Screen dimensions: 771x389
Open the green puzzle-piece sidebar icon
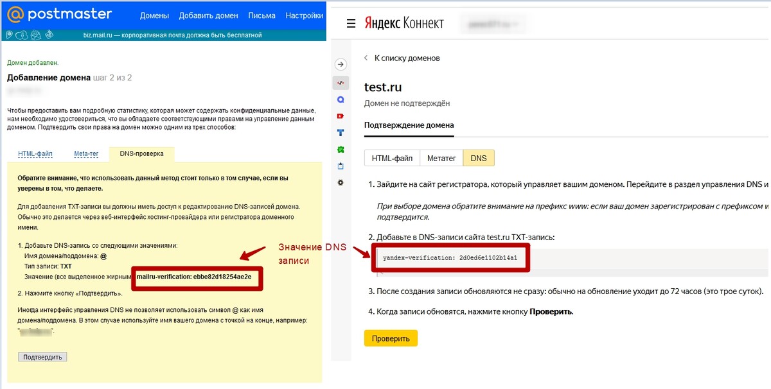pyautogui.click(x=341, y=149)
